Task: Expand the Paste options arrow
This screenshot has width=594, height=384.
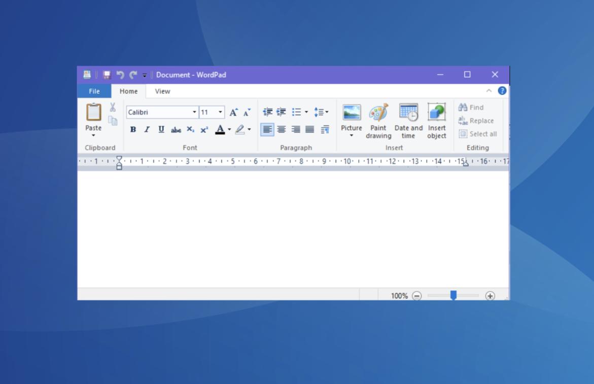Action: (x=93, y=135)
